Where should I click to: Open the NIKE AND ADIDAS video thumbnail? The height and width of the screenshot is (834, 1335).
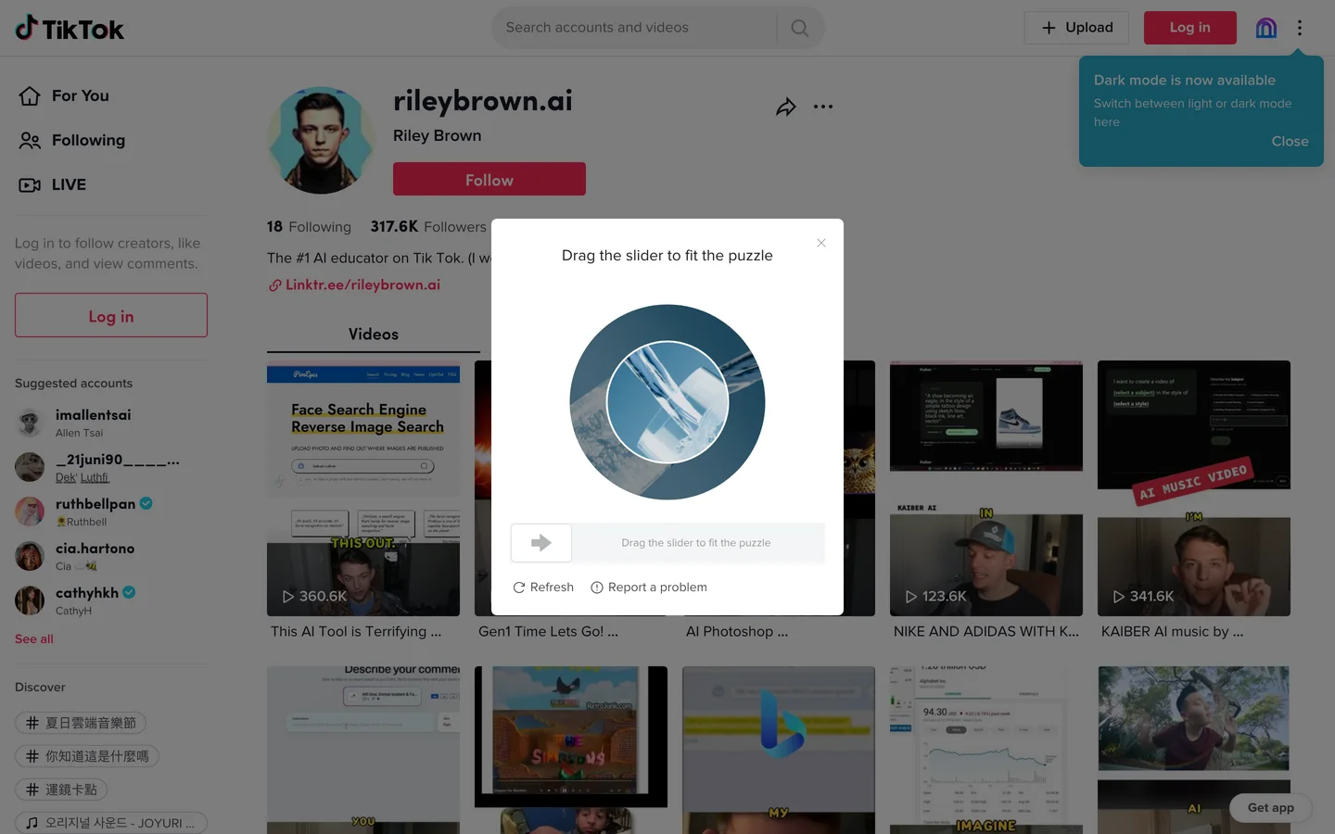(986, 488)
